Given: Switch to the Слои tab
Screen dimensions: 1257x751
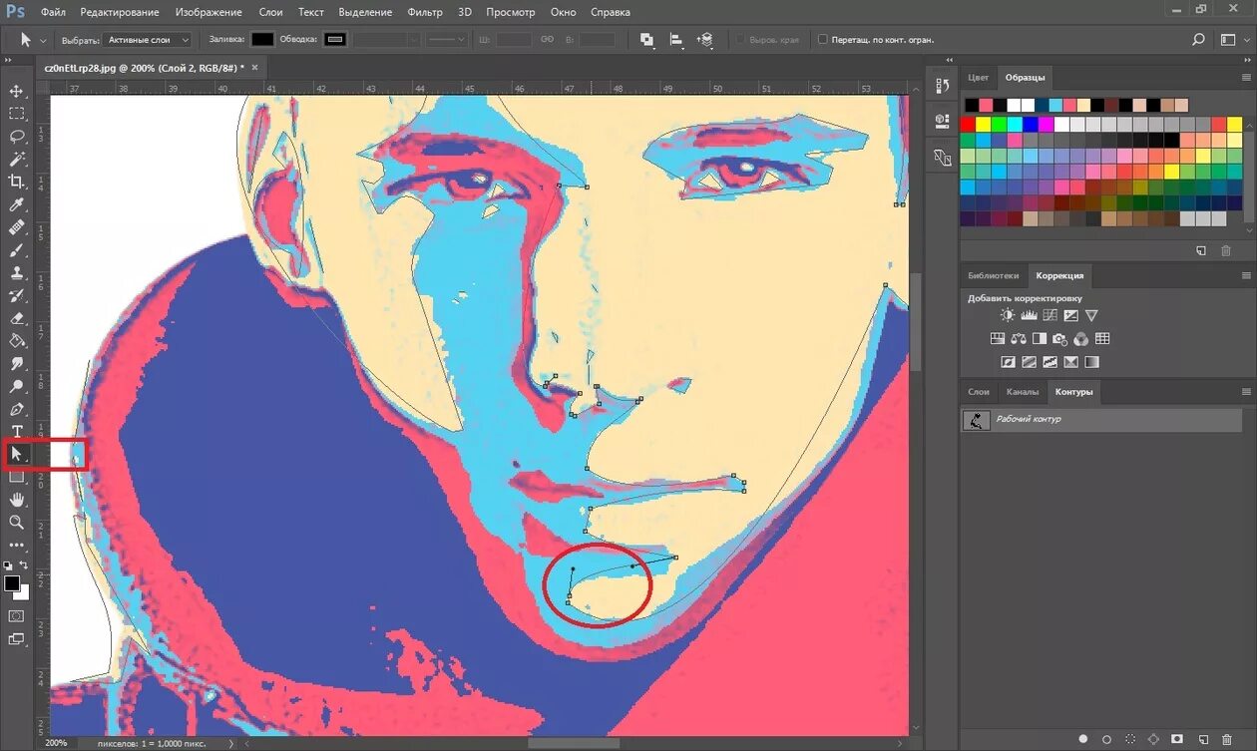Looking at the screenshot, I should point(979,392).
